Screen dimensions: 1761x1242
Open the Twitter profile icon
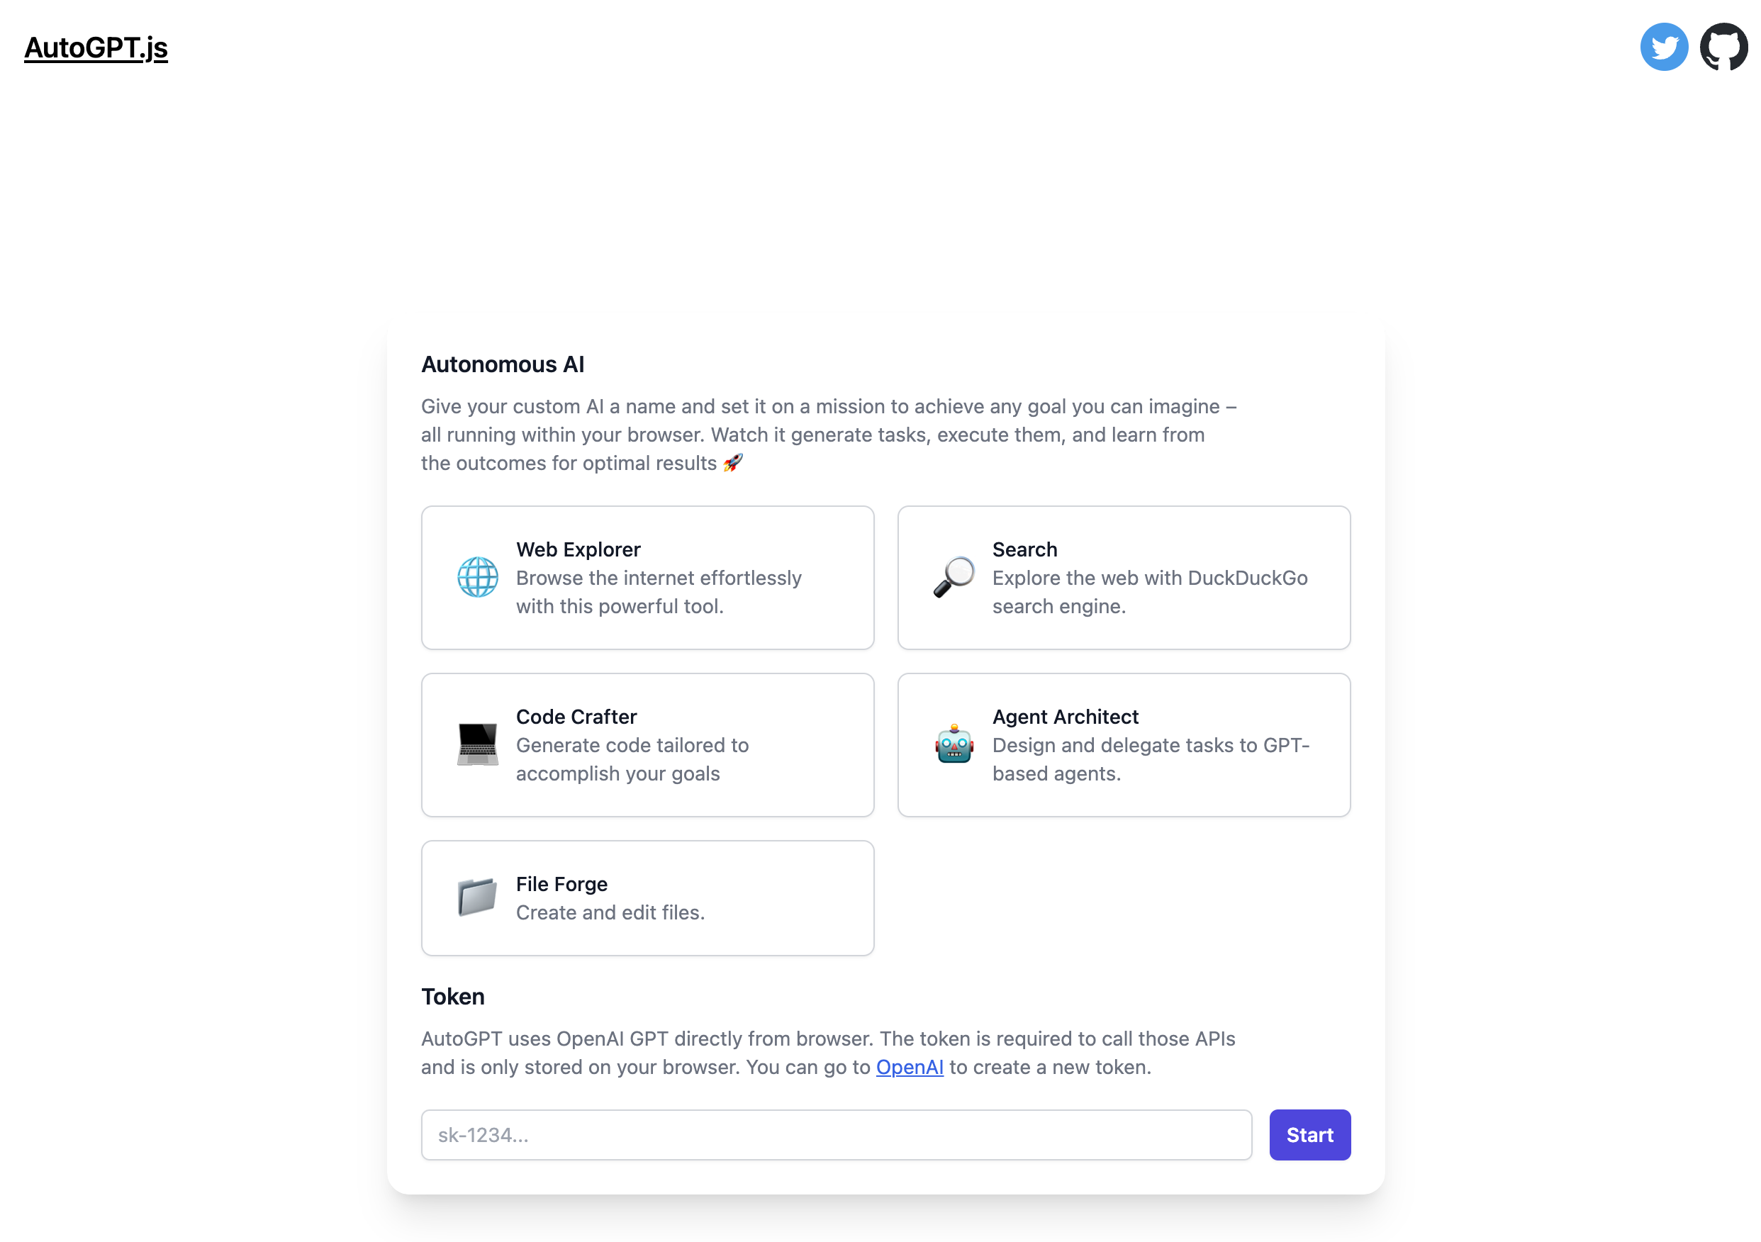(x=1664, y=47)
